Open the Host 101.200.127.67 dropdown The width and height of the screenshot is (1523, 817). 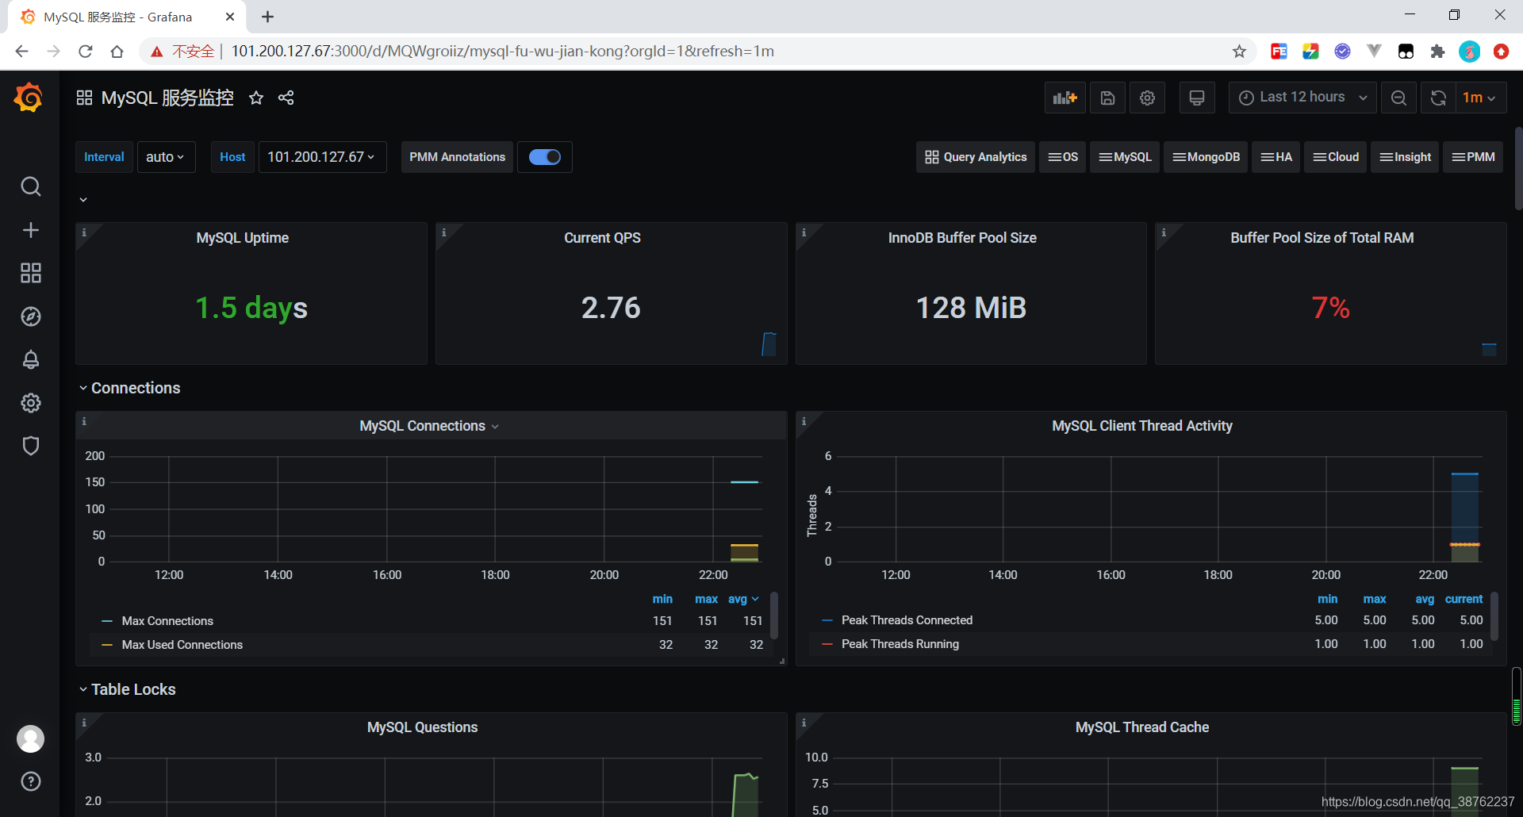(x=322, y=157)
